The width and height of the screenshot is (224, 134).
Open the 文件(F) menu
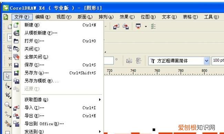(x=22, y=17)
